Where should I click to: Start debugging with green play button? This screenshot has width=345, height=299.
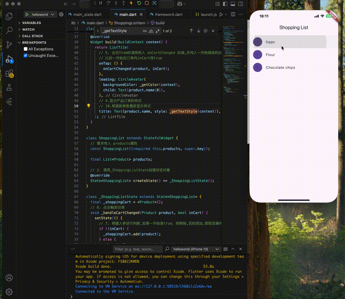[x=27, y=15]
